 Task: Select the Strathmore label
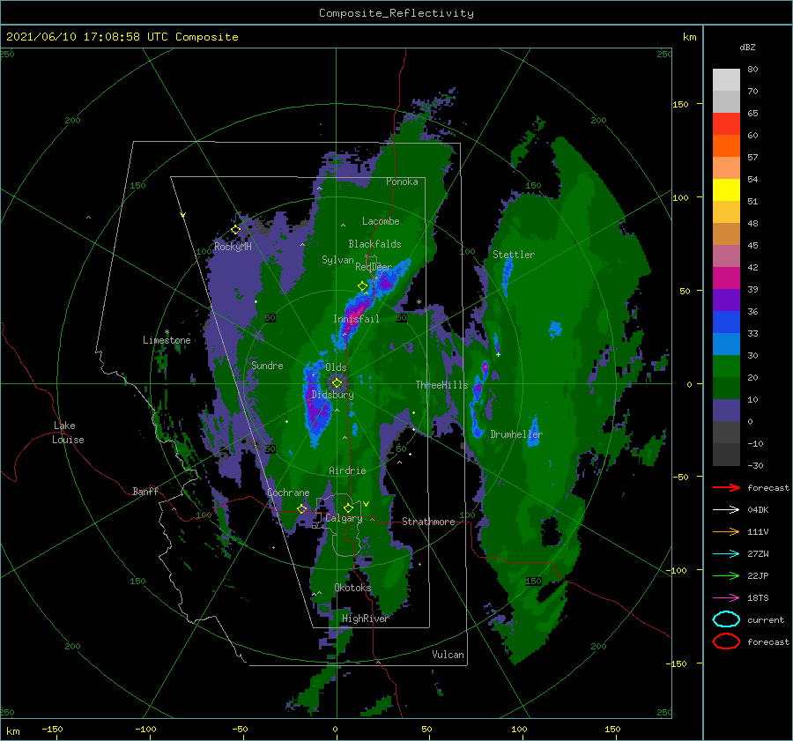pyautogui.click(x=428, y=522)
